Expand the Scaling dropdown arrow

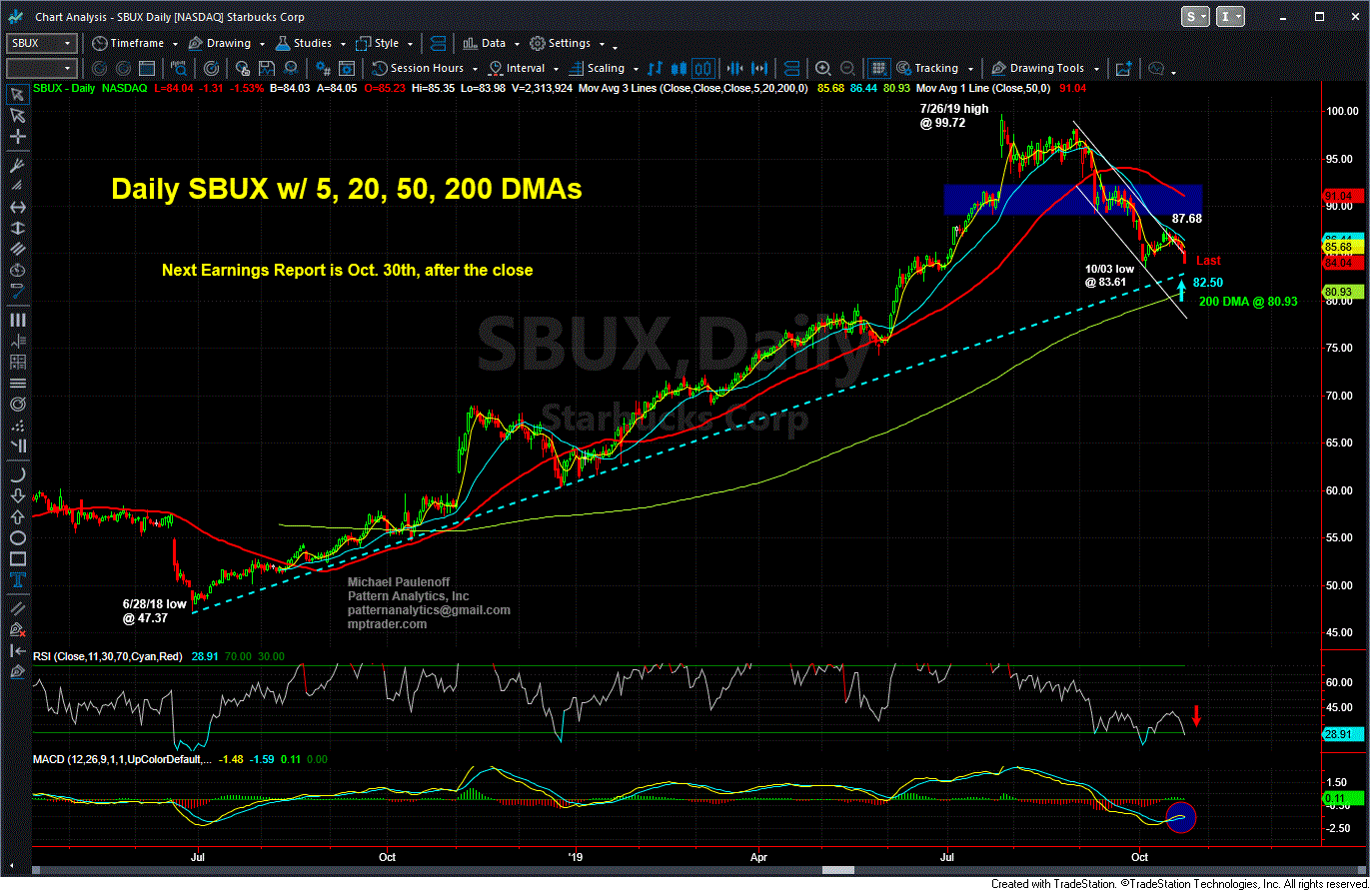point(634,70)
